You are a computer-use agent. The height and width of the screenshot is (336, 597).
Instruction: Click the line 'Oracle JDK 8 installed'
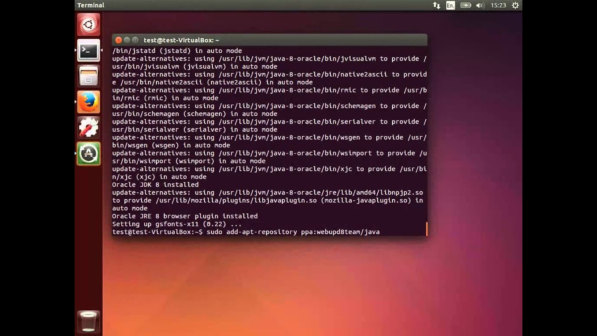155,185
